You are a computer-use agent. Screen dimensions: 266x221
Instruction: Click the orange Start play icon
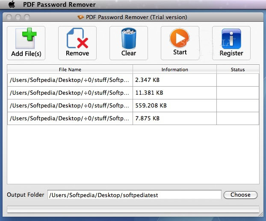[x=180, y=38]
